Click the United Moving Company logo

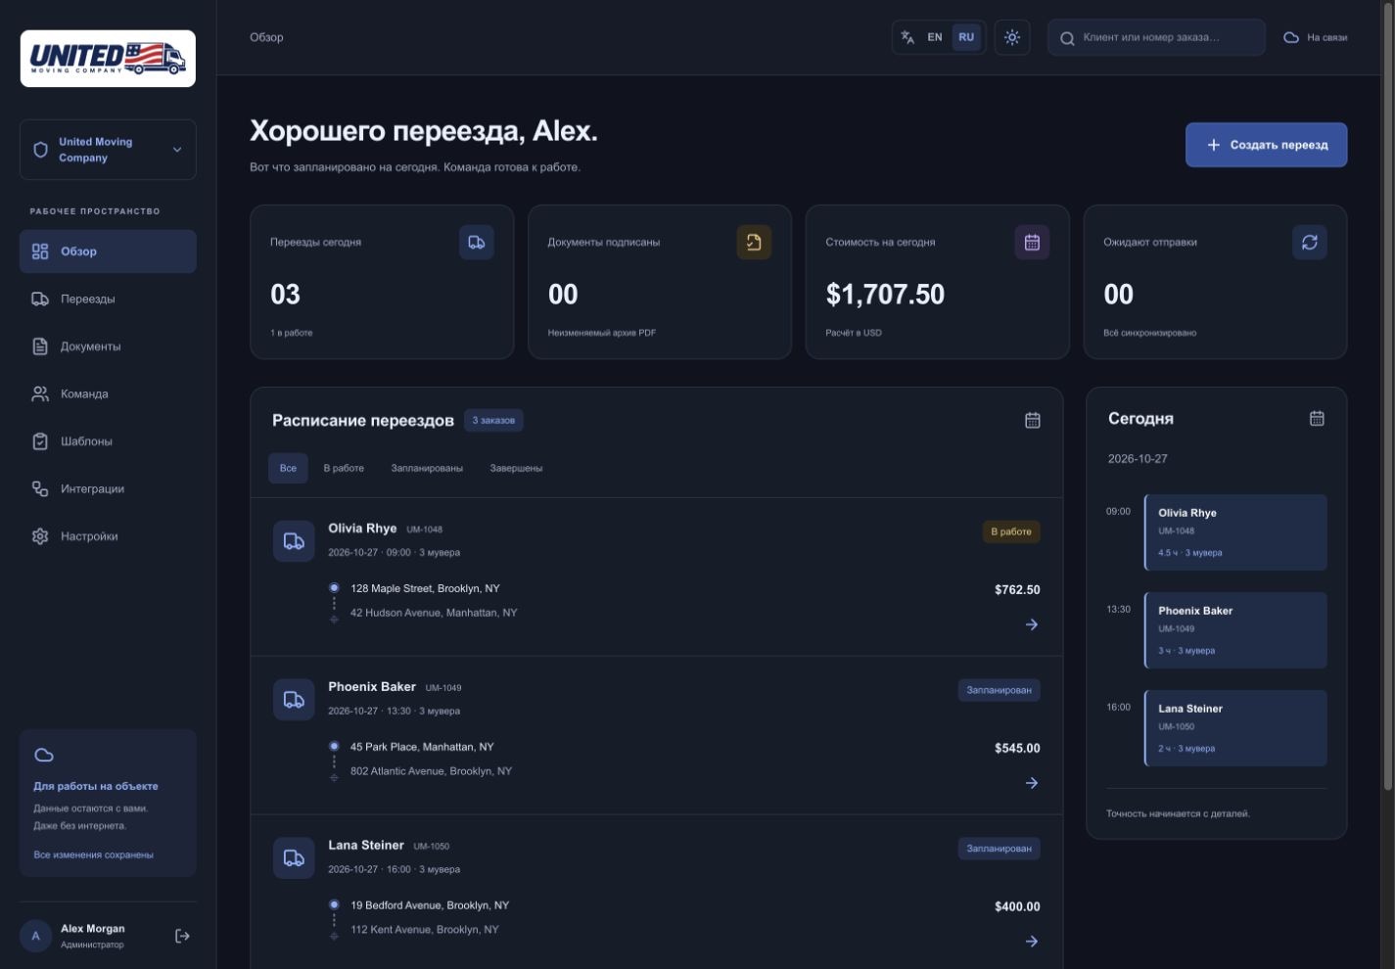(108, 59)
